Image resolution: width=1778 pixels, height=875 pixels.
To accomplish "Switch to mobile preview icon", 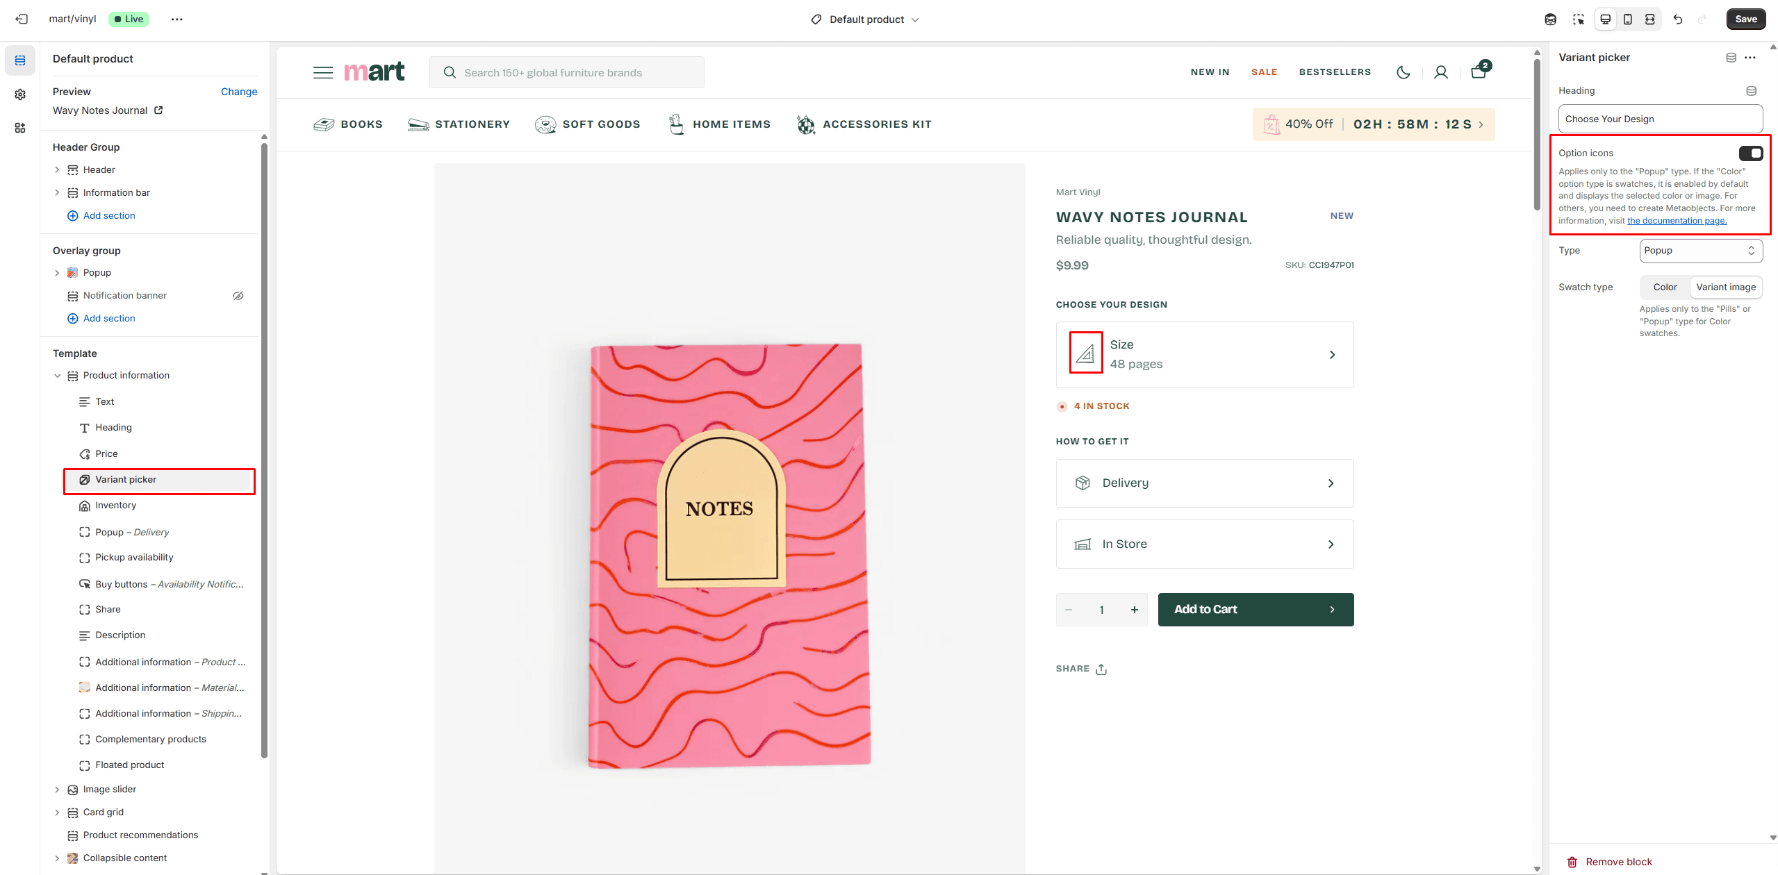I will [x=1627, y=19].
